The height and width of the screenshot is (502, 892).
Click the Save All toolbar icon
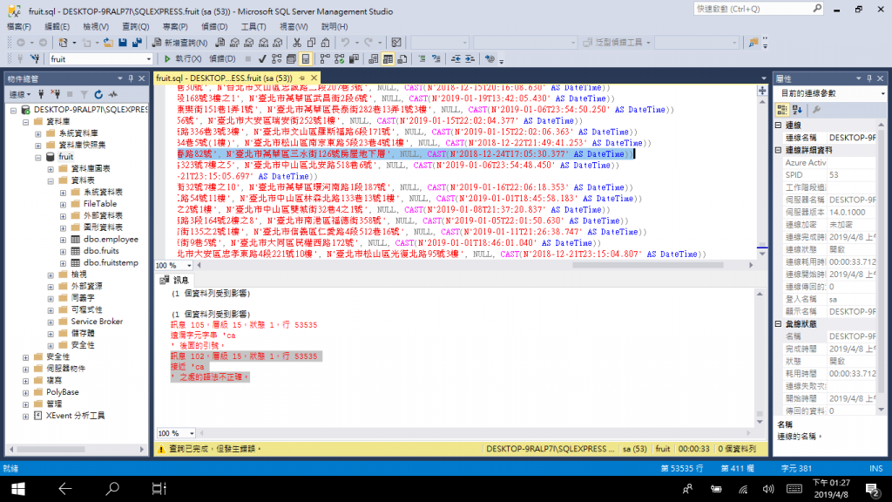tap(137, 43)
